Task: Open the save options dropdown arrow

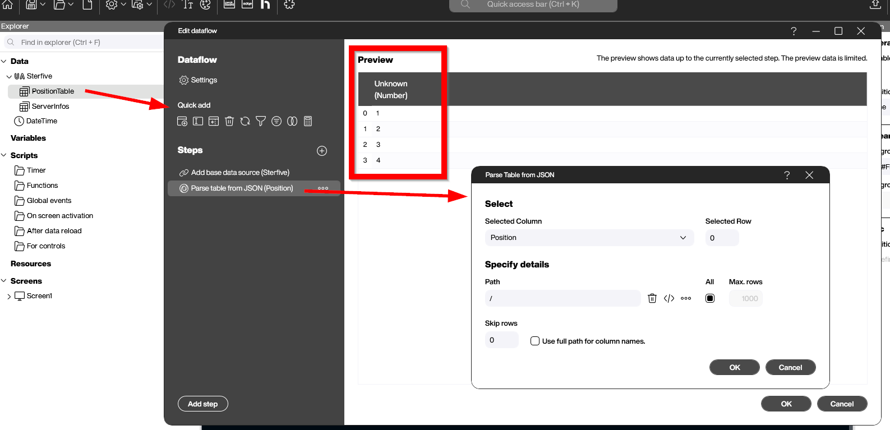Action: click(43, 4)
